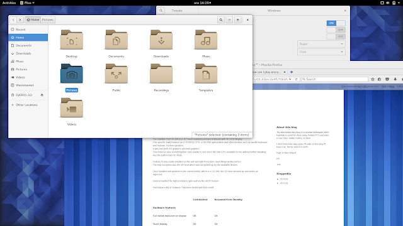Open Firefox downloads arrow

pos(395,79)
